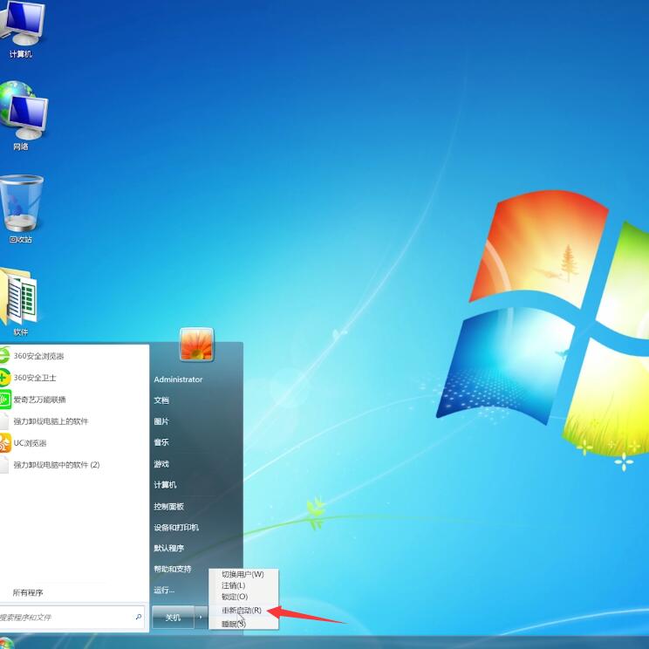This screenshot has width=649, height=649.
Task: Open the 计算机 desktop icon
Action: pyautogui.click(x=21, y=29)
